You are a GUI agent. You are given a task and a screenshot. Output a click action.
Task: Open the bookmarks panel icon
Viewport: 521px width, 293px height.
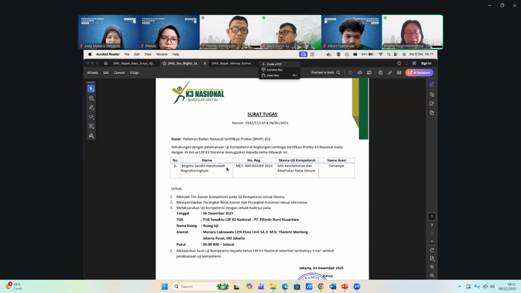coord(431,103)
